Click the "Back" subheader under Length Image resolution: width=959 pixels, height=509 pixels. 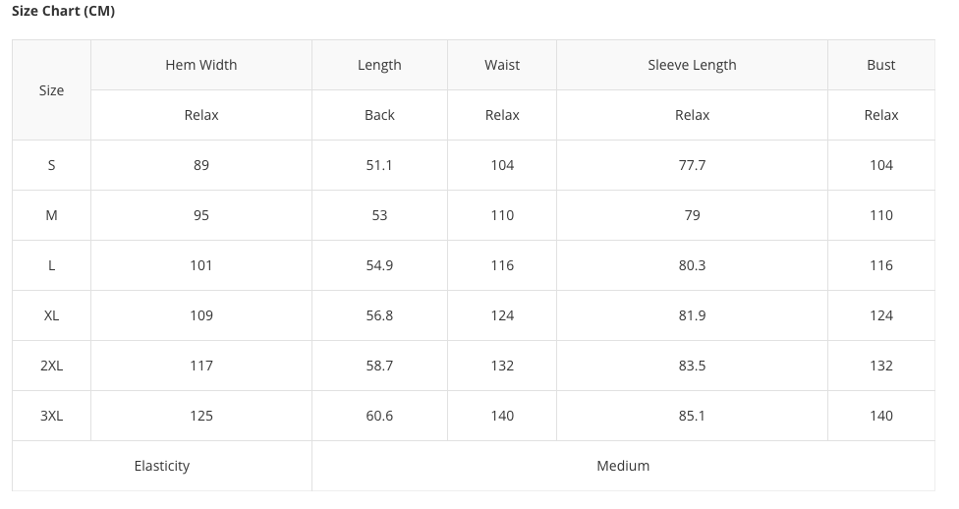[379, 115]
